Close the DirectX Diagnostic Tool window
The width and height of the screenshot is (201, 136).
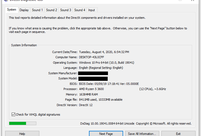click(193, 1)
